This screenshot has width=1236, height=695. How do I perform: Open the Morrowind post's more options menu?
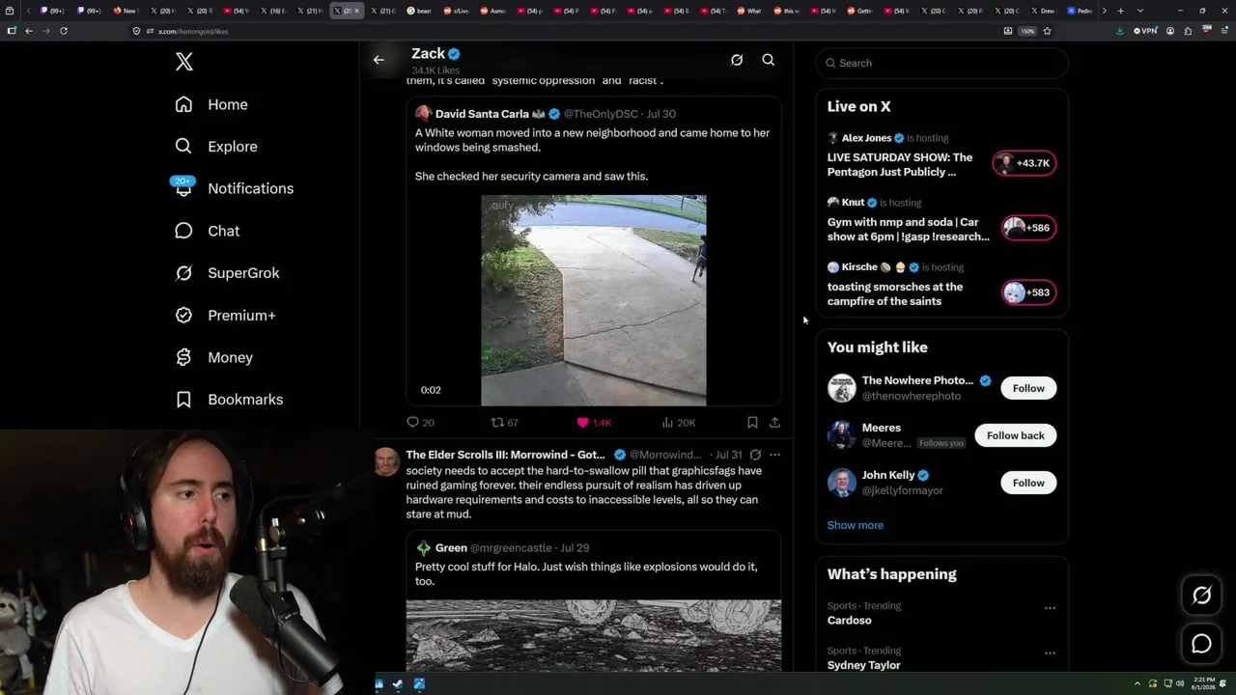tap(774, 455)
